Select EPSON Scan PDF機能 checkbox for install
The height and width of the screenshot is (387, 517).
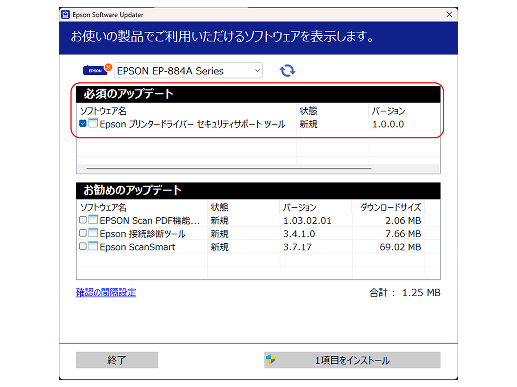point(84,219)
